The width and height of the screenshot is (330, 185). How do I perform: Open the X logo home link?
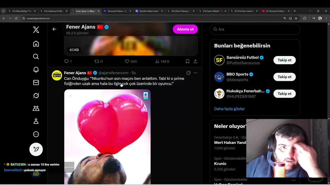point(36,30)
